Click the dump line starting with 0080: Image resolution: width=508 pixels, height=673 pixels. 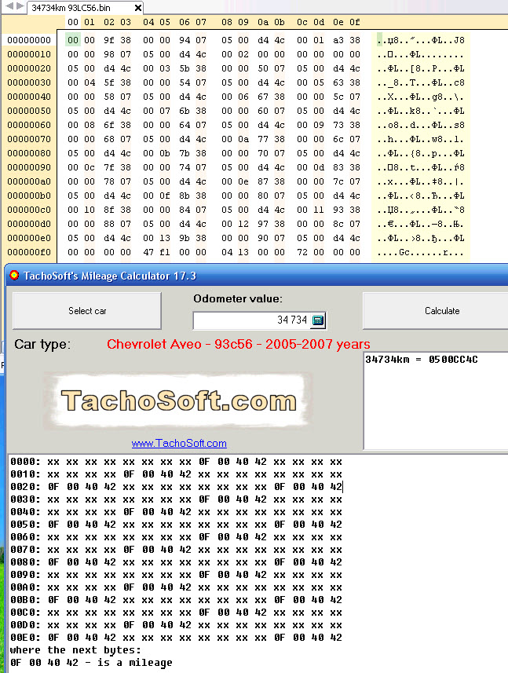point(177,562)
